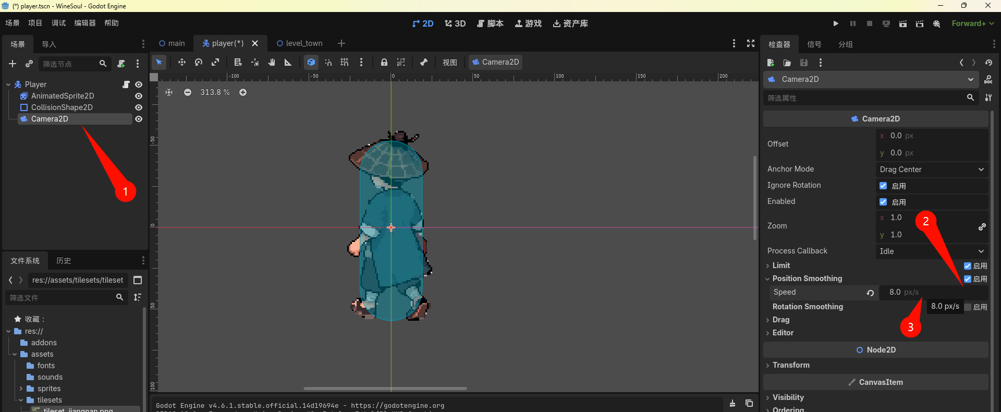
Task: Uncheck the Ignore Rotation checkbox
Action: click(883, 186)
